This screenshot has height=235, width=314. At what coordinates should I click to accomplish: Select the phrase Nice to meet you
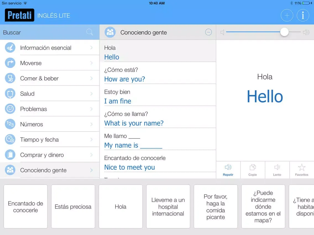(158, 161)
